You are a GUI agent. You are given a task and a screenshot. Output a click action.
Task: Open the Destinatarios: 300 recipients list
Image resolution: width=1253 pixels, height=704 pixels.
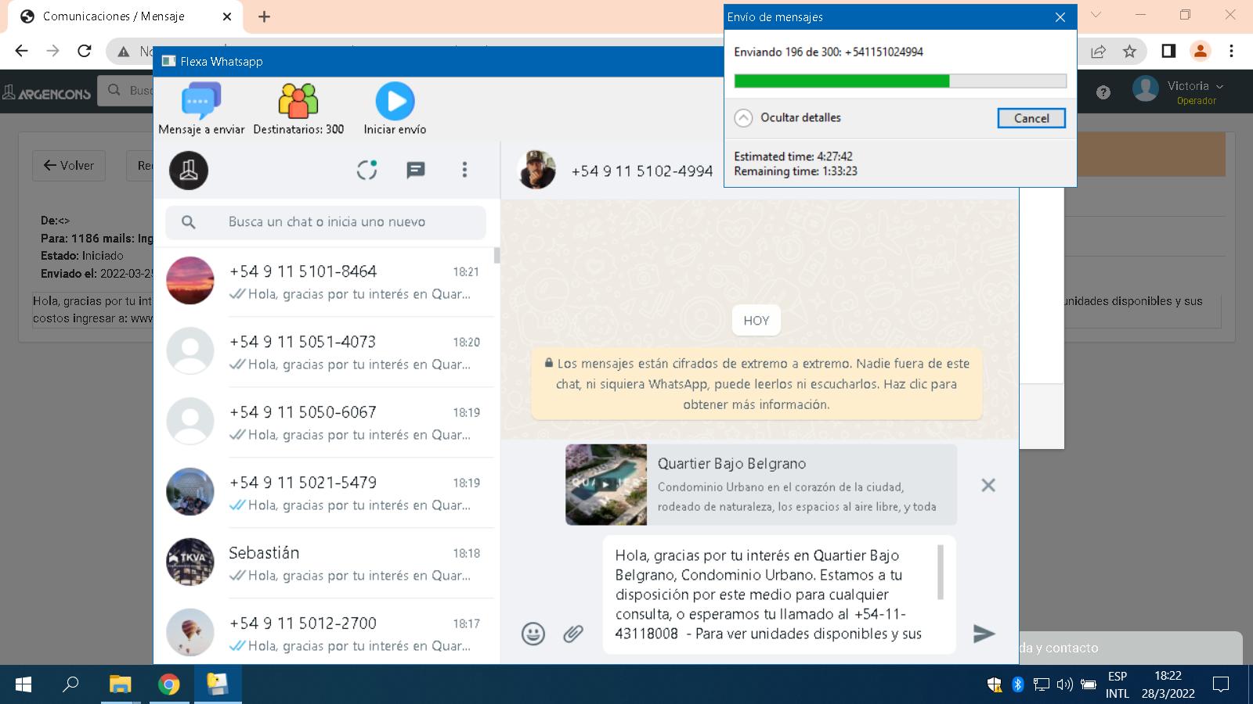(298, 109)
